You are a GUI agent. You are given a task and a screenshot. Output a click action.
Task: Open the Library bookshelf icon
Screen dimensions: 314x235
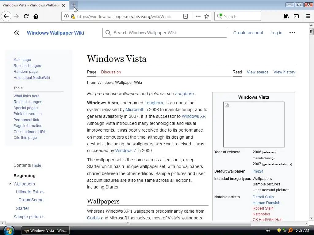click(x=286, y=17)
